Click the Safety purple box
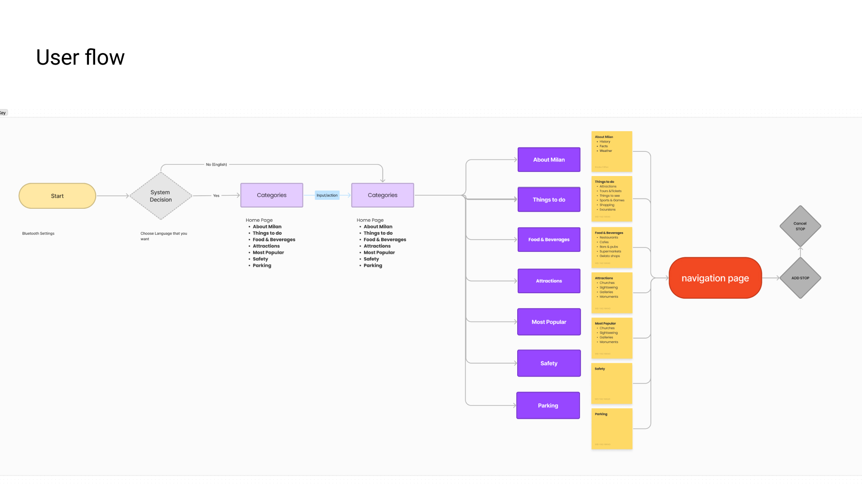This screenshot has width=862, height=485. (549, 363)
